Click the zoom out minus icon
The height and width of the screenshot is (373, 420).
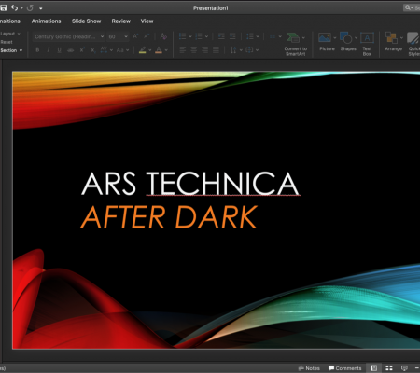coord(417,368)
